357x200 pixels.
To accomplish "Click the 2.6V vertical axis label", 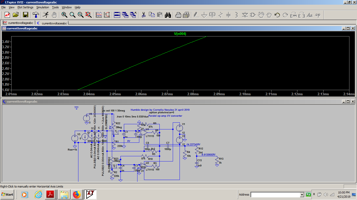I will pos(6,63).
